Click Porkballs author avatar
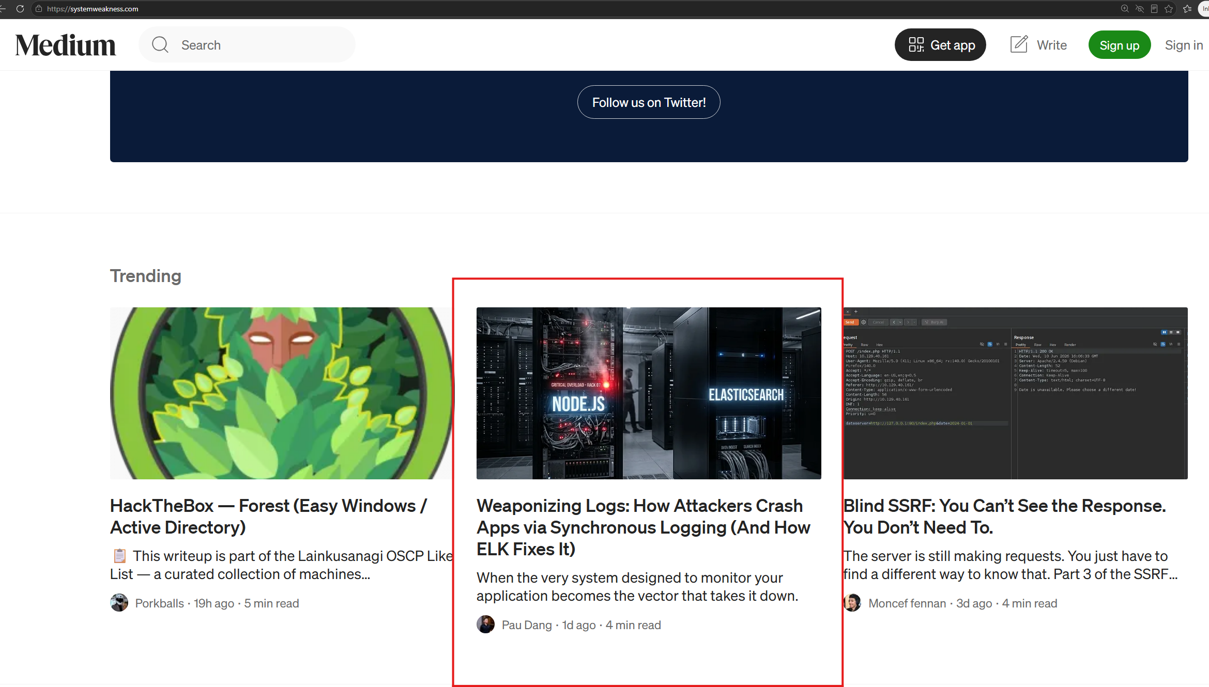 [119, 603]
